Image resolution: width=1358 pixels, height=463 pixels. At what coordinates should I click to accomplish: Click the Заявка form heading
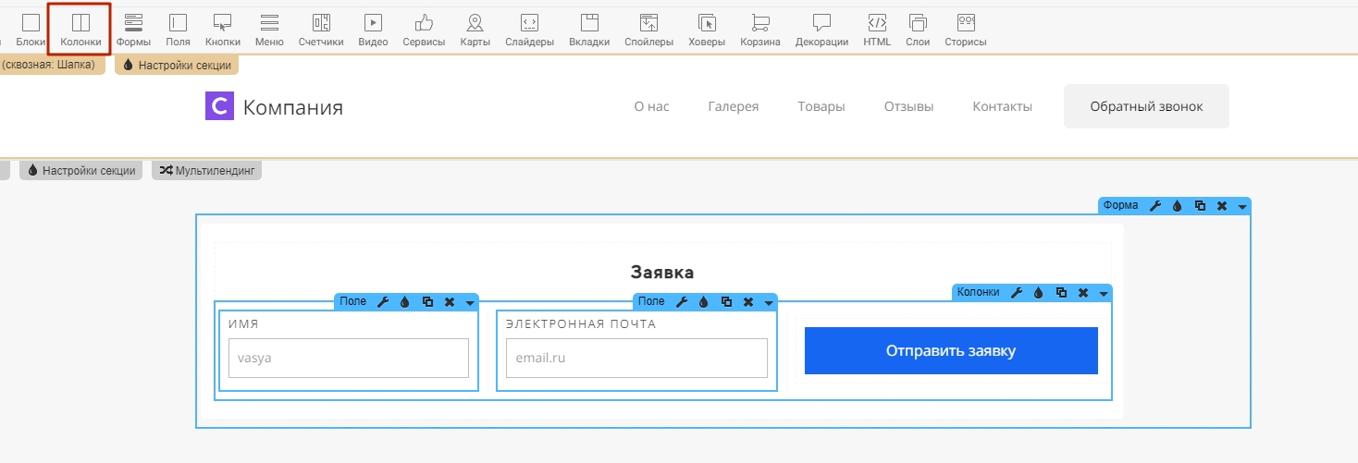(662, 273)
